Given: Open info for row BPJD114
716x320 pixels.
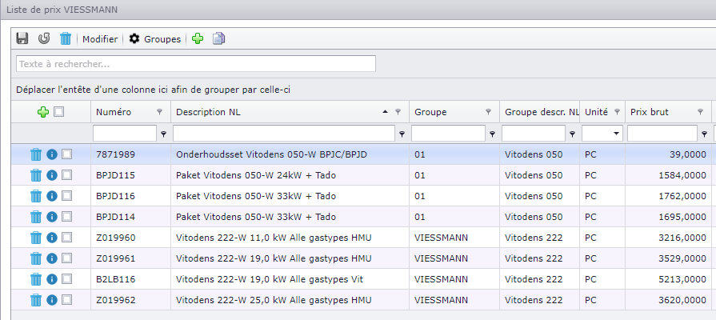Looking at the screenshot, I should [52, 217].
